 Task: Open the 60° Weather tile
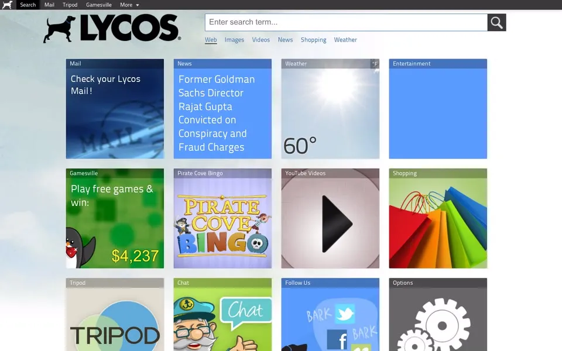(330, 109)
